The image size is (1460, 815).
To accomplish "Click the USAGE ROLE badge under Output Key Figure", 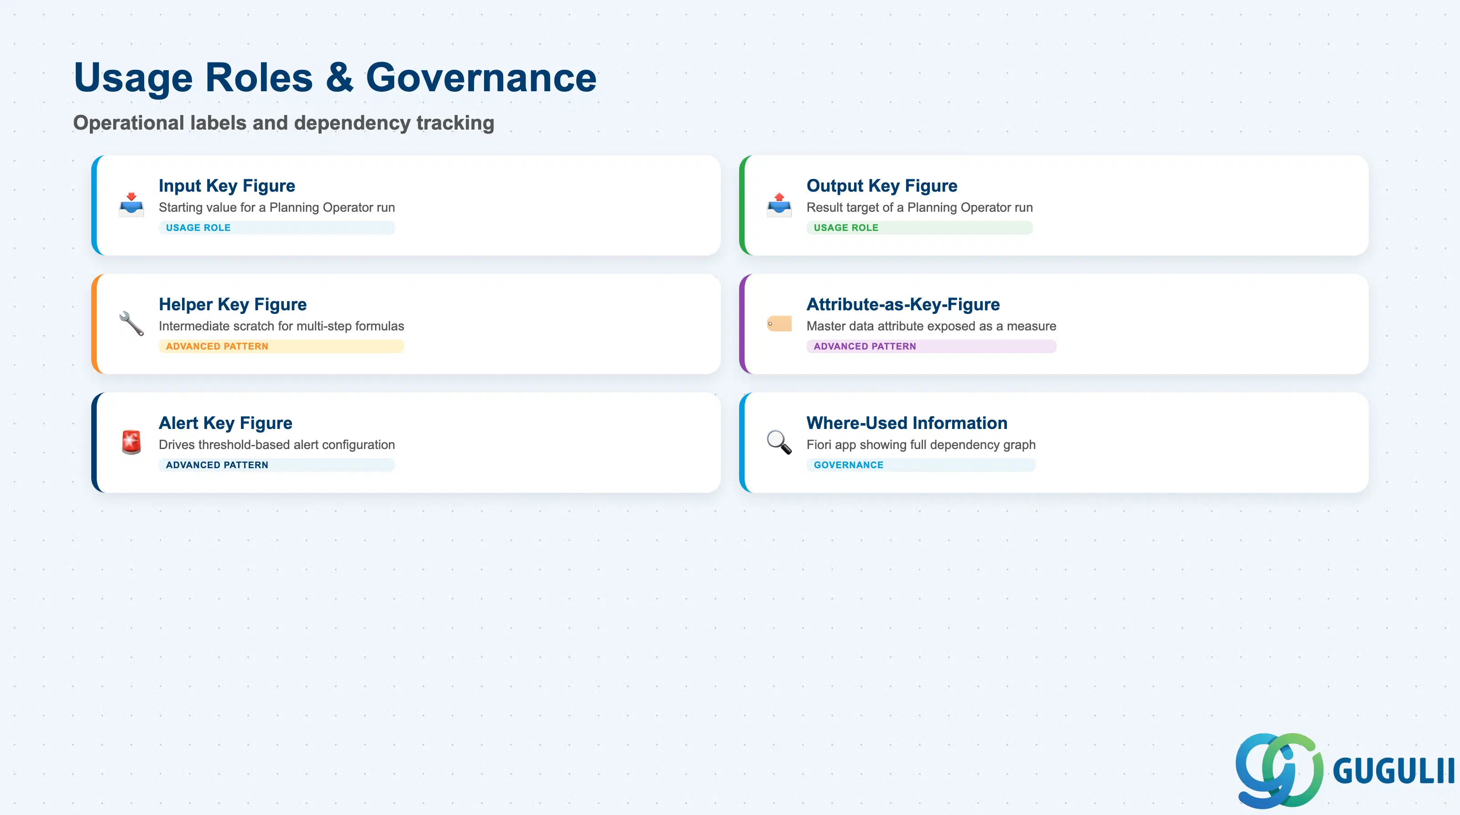I will click(x=919, y=227).
